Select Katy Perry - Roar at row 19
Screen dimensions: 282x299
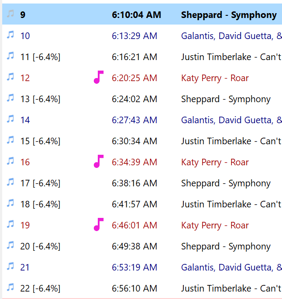tap(214, 225)
